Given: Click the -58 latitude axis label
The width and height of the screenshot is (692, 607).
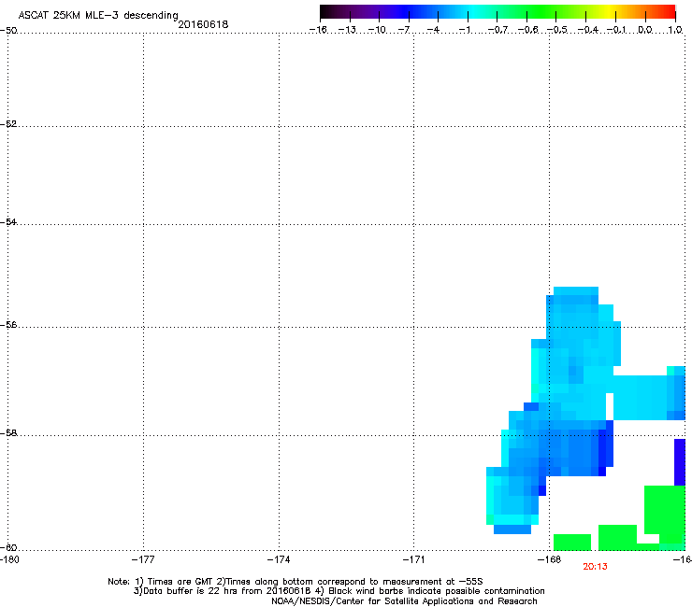Looking at the screenshot, I should 8,433.
